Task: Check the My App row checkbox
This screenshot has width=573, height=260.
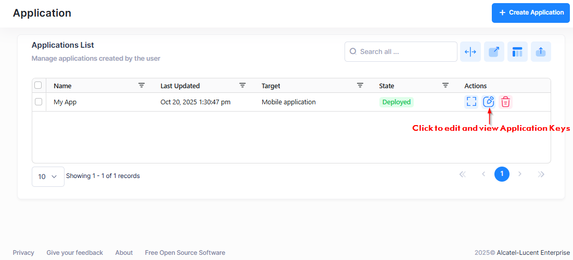Action: tap(39, 102)
